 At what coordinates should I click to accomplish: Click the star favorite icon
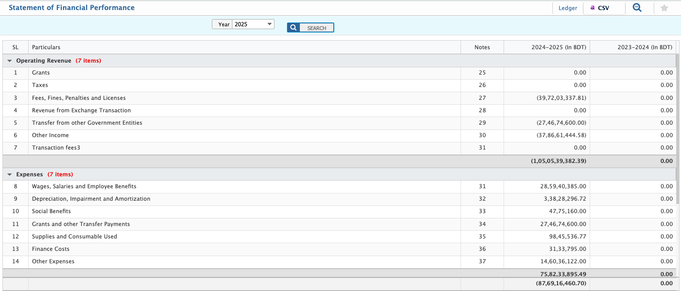(x=664, y=8)
